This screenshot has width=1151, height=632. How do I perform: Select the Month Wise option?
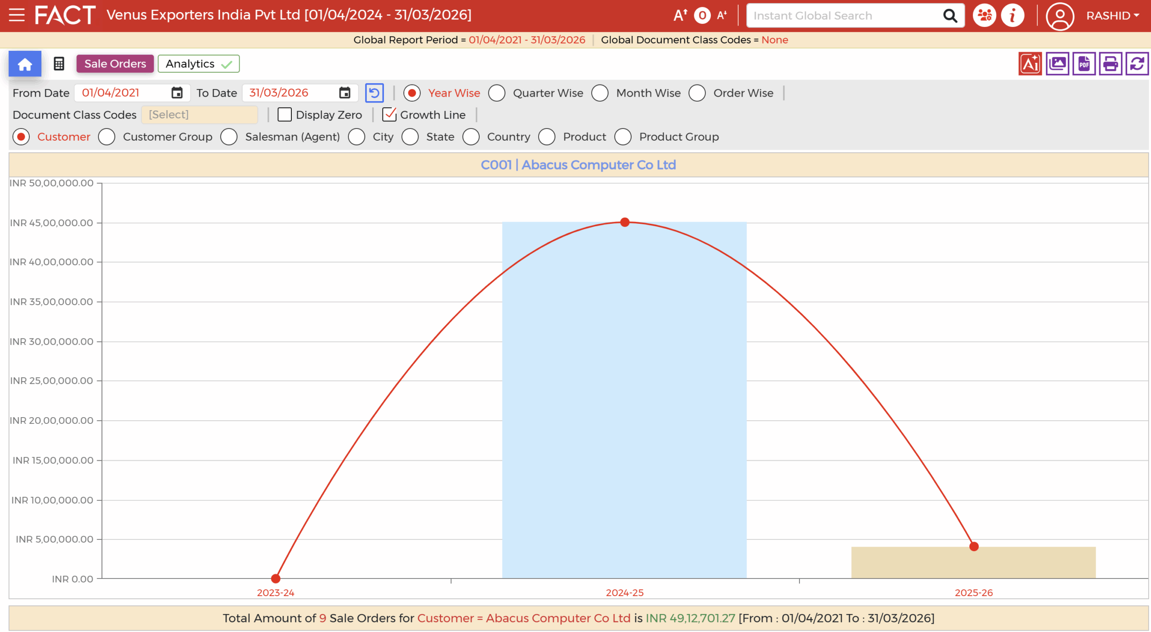click(600, 93)
